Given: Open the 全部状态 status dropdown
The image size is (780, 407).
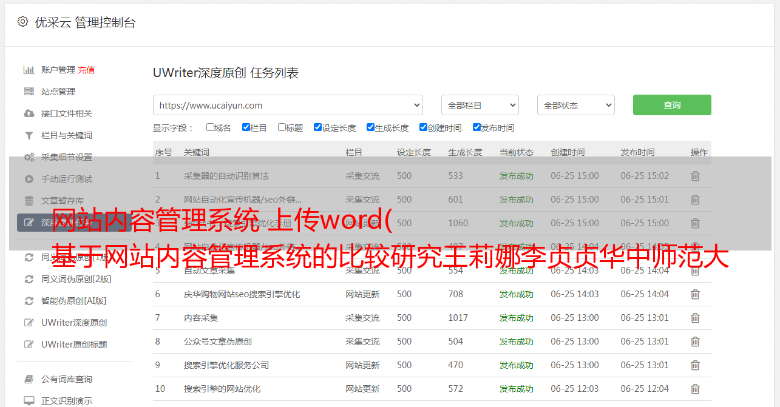Looking at the screenshot, I should [575, 105].
